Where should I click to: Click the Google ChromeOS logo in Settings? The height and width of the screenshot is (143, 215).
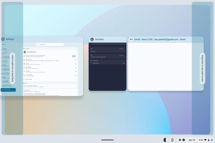(x=25, y=52)
